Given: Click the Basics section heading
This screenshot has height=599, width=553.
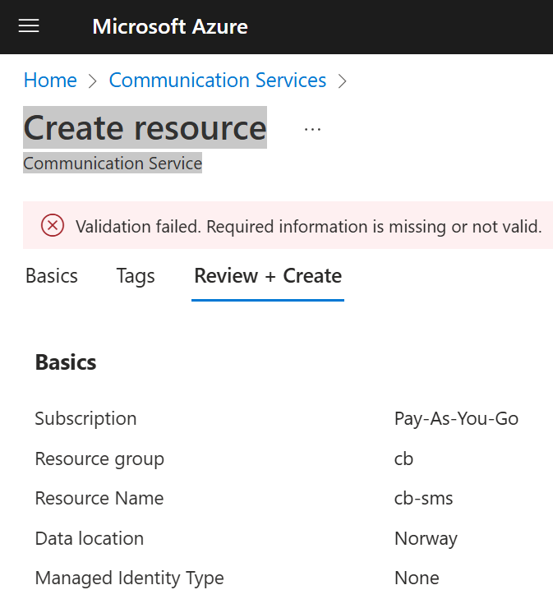Looking at the screenshot, I should coord(66,362).
